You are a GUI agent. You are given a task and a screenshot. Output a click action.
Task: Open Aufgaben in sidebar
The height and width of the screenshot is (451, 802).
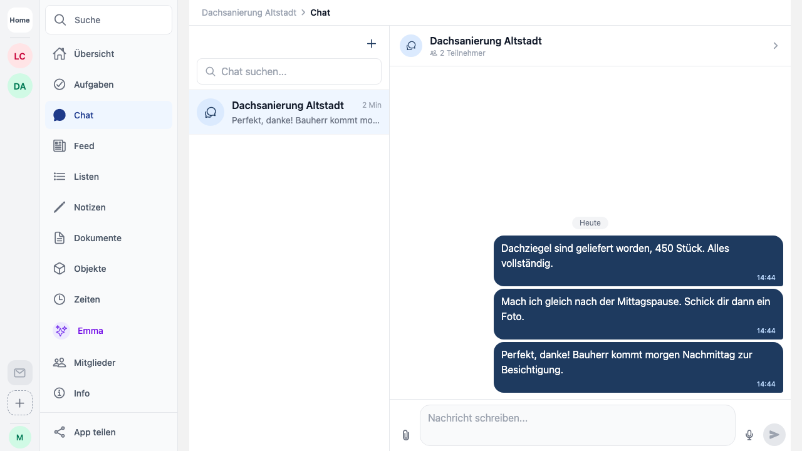108,85
